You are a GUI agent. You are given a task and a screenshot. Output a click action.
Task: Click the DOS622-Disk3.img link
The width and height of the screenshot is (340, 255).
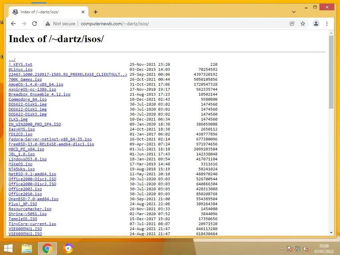(28, 114)
